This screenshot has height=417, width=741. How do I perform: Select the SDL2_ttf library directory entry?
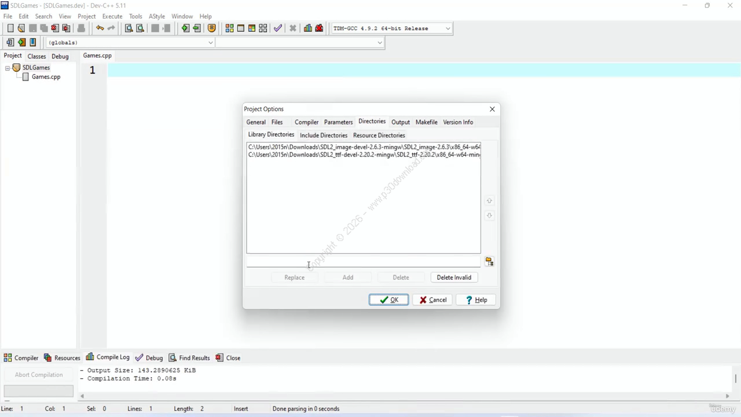coord(364,155)
